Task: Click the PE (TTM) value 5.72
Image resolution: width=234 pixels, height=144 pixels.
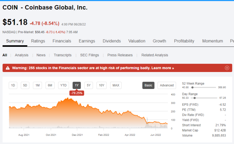Action: click(223, 110)
